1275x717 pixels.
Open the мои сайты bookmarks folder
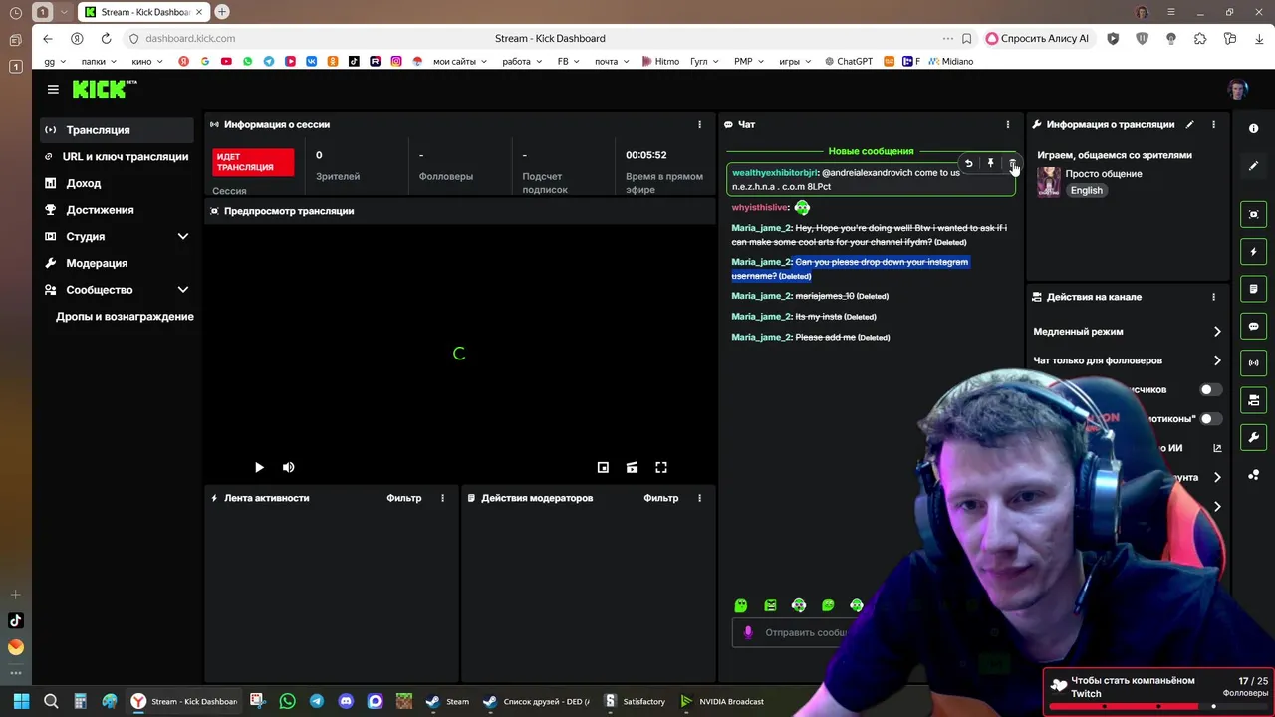click(x=460, y=61)
